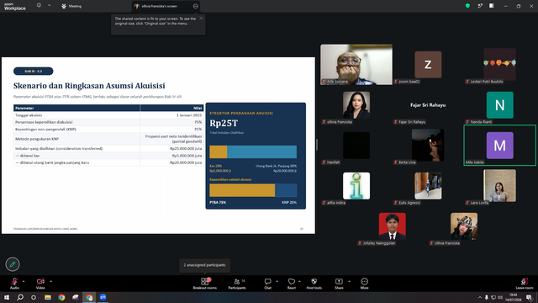
Task: Open Windows taskbar search
Action: click(x=20, y=297)
